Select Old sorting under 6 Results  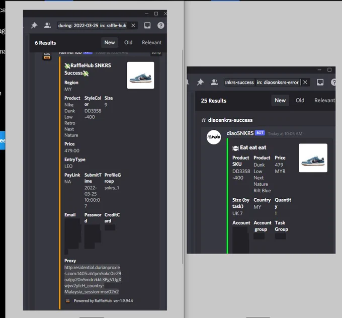click(128, 43)
